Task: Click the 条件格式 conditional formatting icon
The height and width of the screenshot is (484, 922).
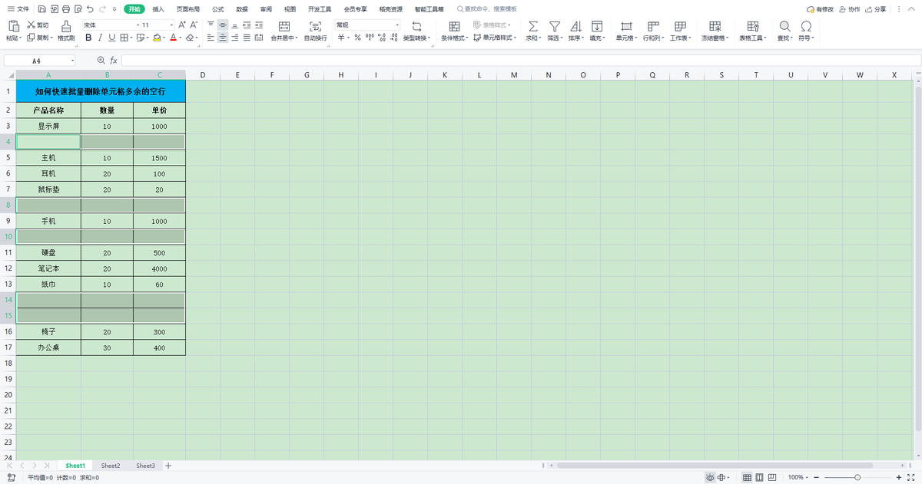Action: [x=455, y=26]
